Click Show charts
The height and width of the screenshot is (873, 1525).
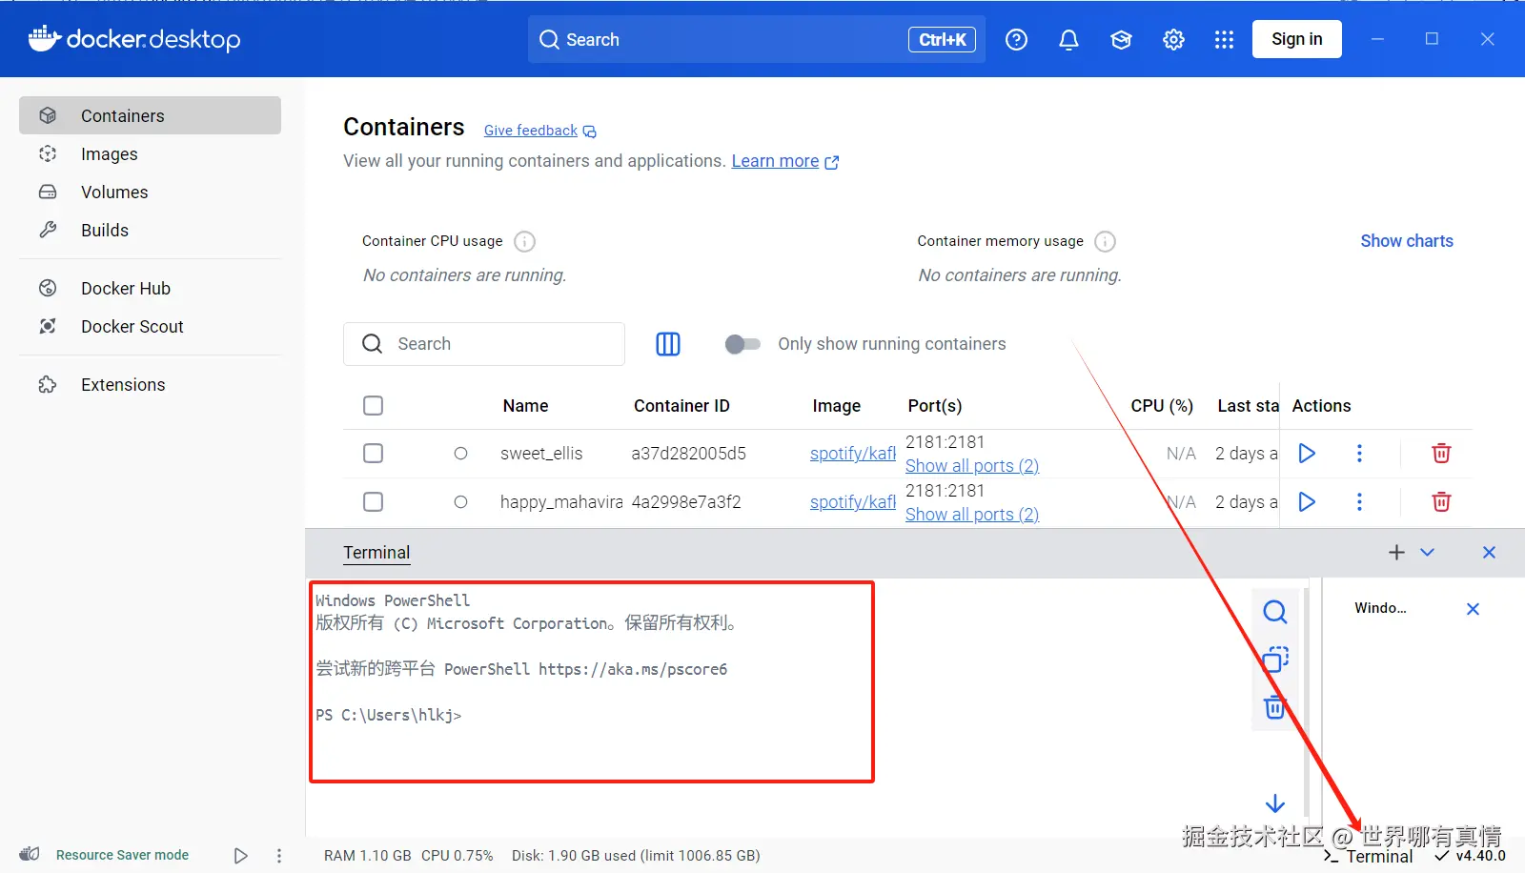1407,241
